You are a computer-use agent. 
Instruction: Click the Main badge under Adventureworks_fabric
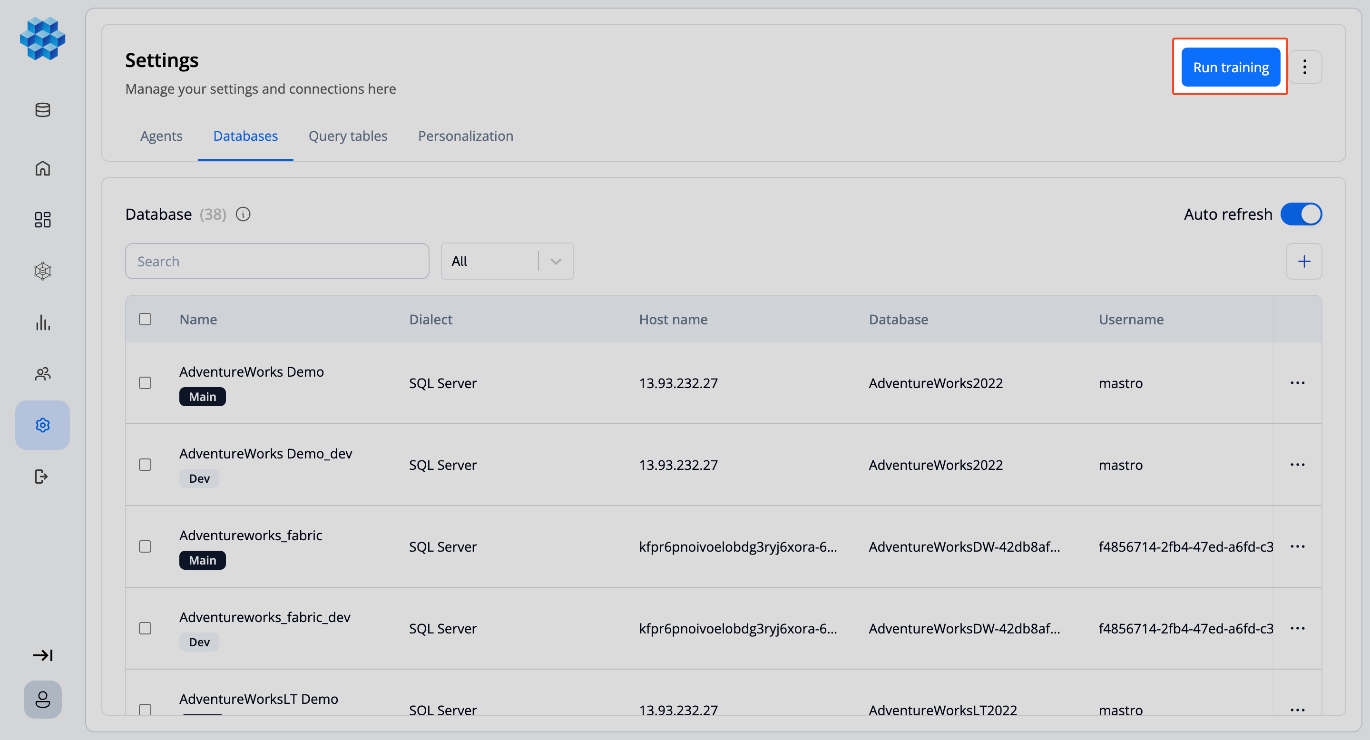pos(203,561)
